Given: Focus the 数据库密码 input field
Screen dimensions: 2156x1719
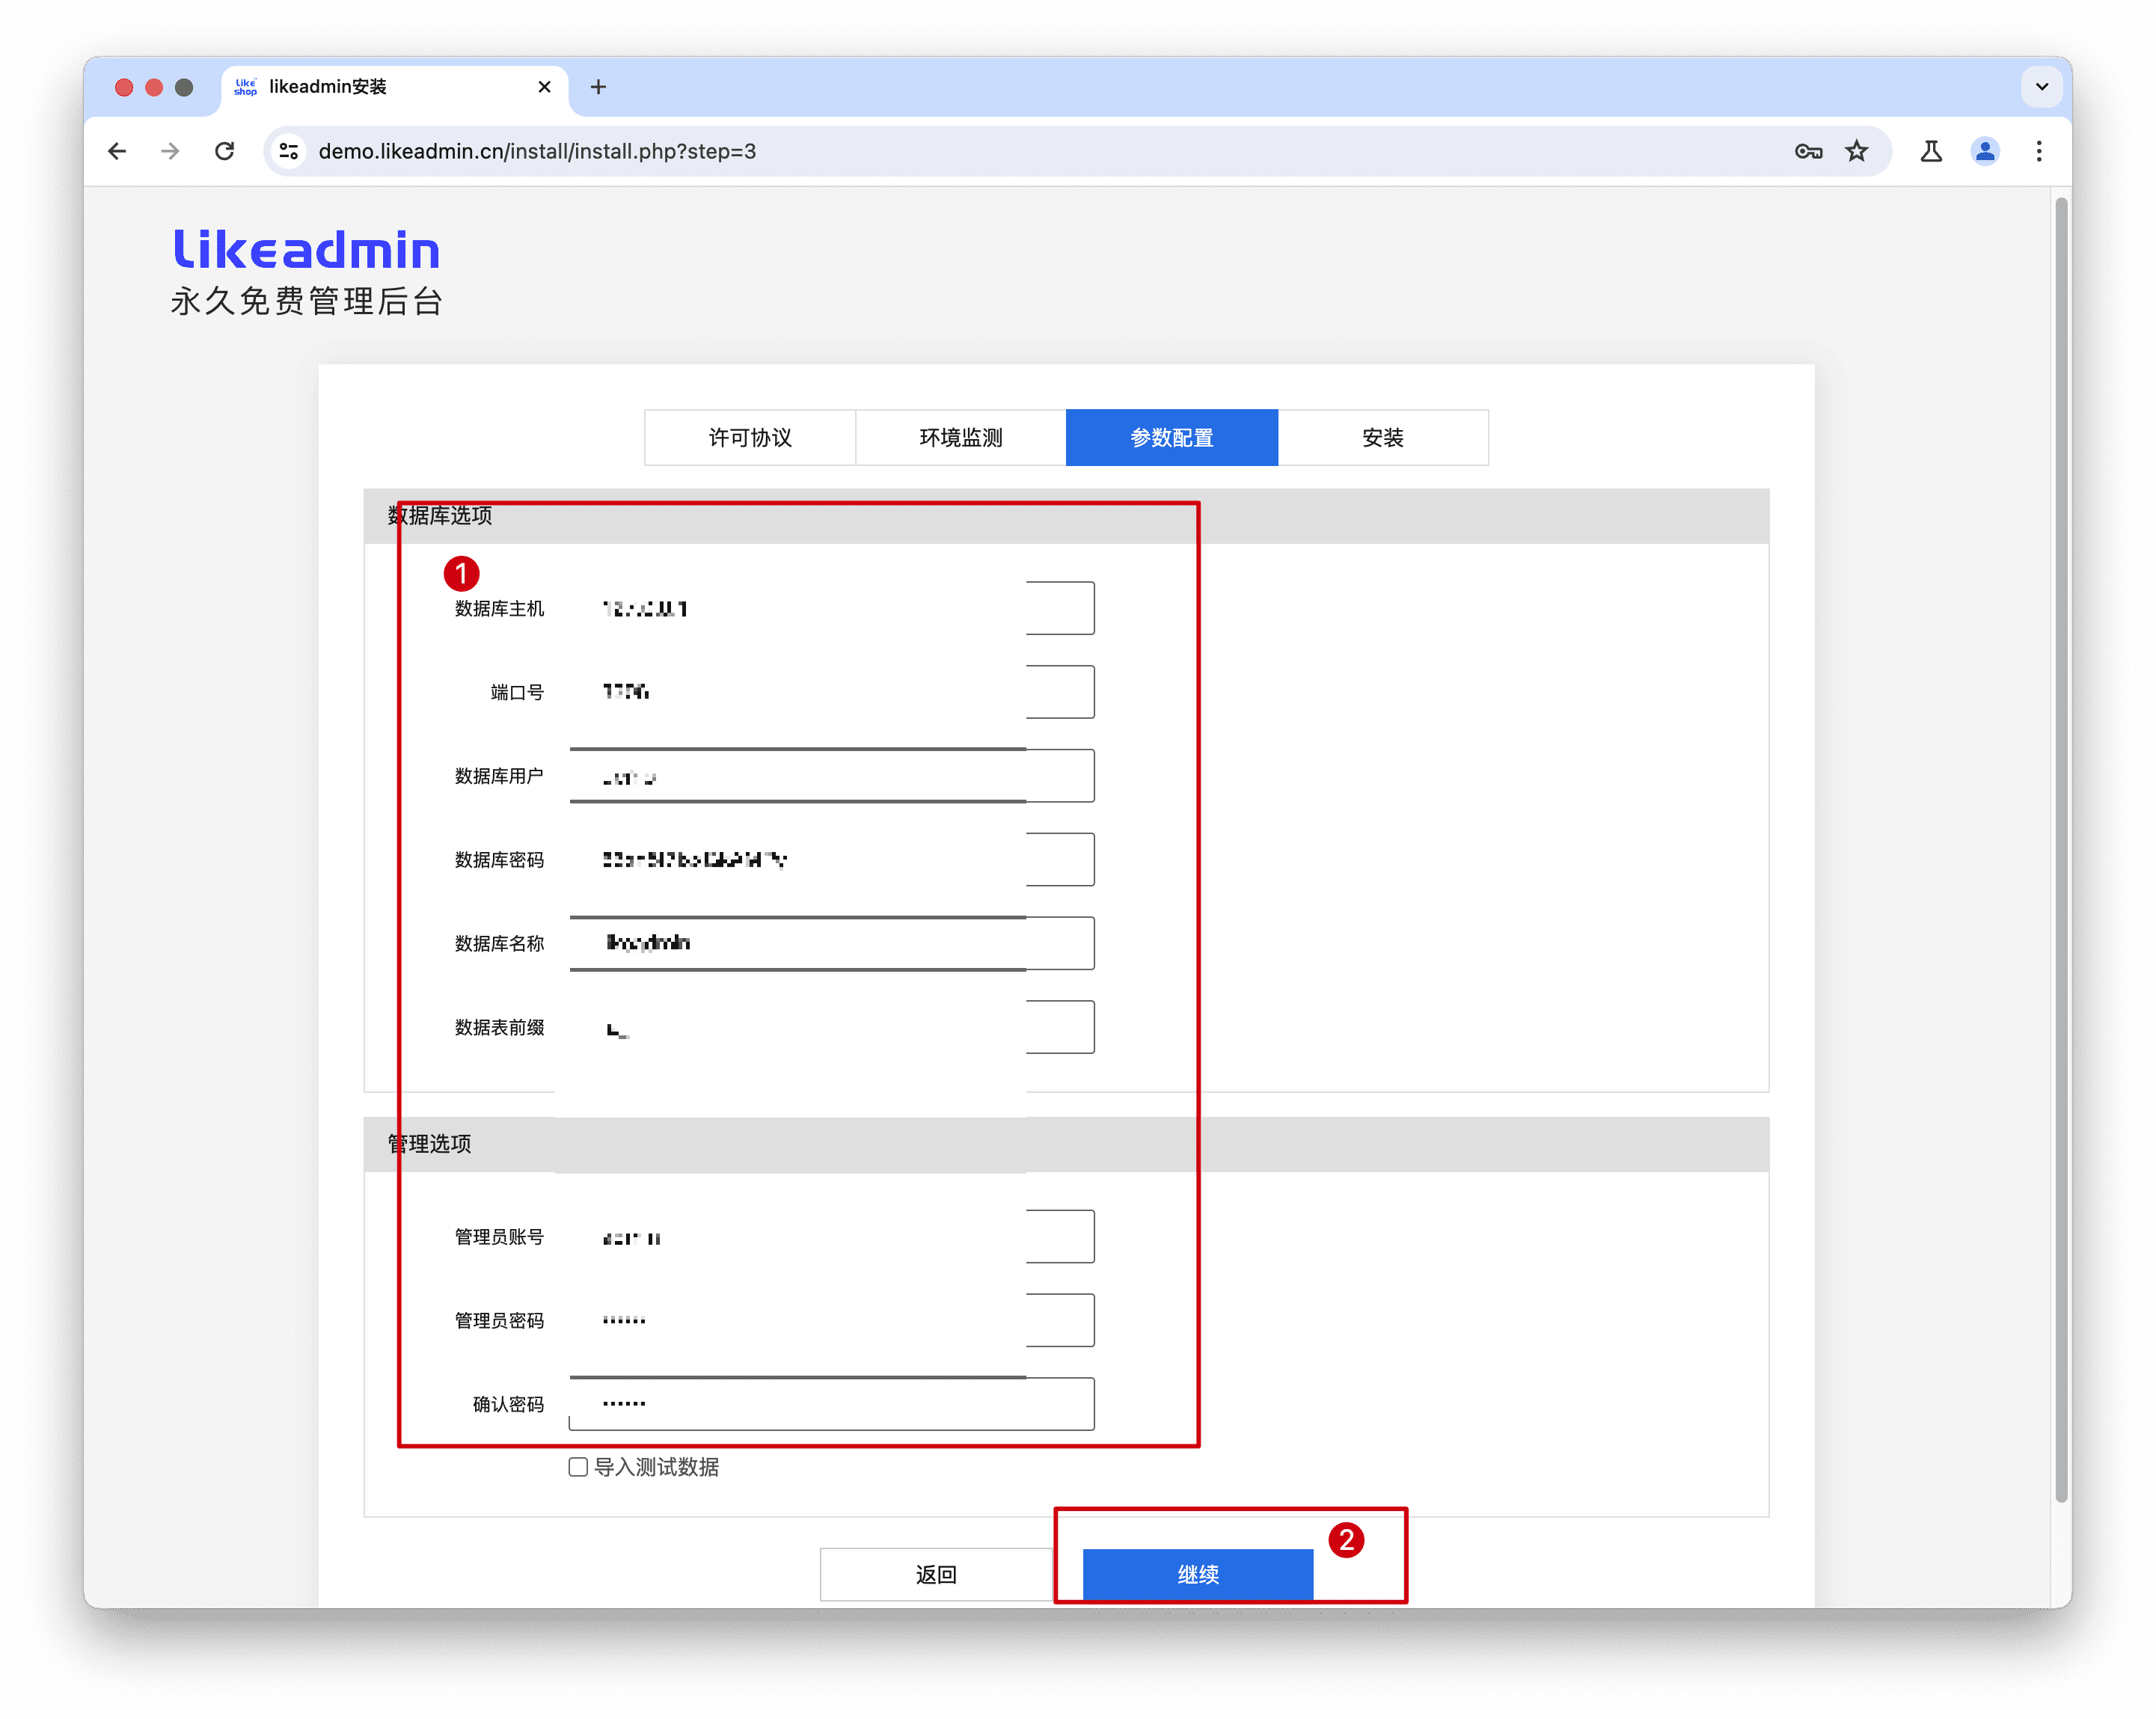Looking at the screenshot, I should [832, 859].
